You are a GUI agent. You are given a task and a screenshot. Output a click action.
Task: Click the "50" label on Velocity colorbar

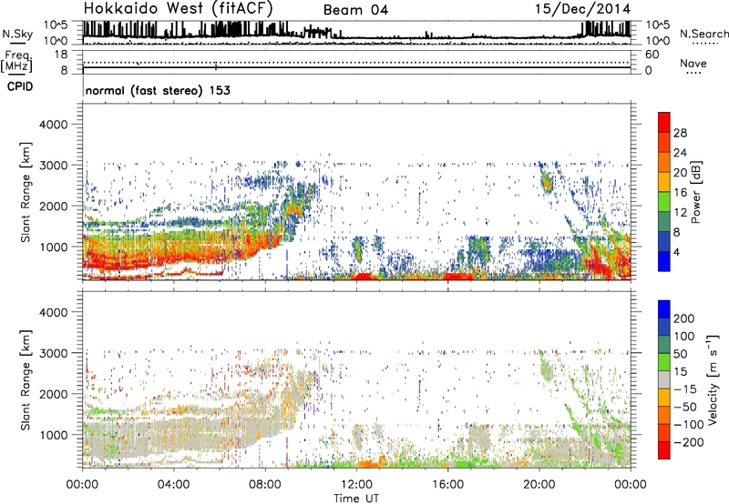click(681, 354)
